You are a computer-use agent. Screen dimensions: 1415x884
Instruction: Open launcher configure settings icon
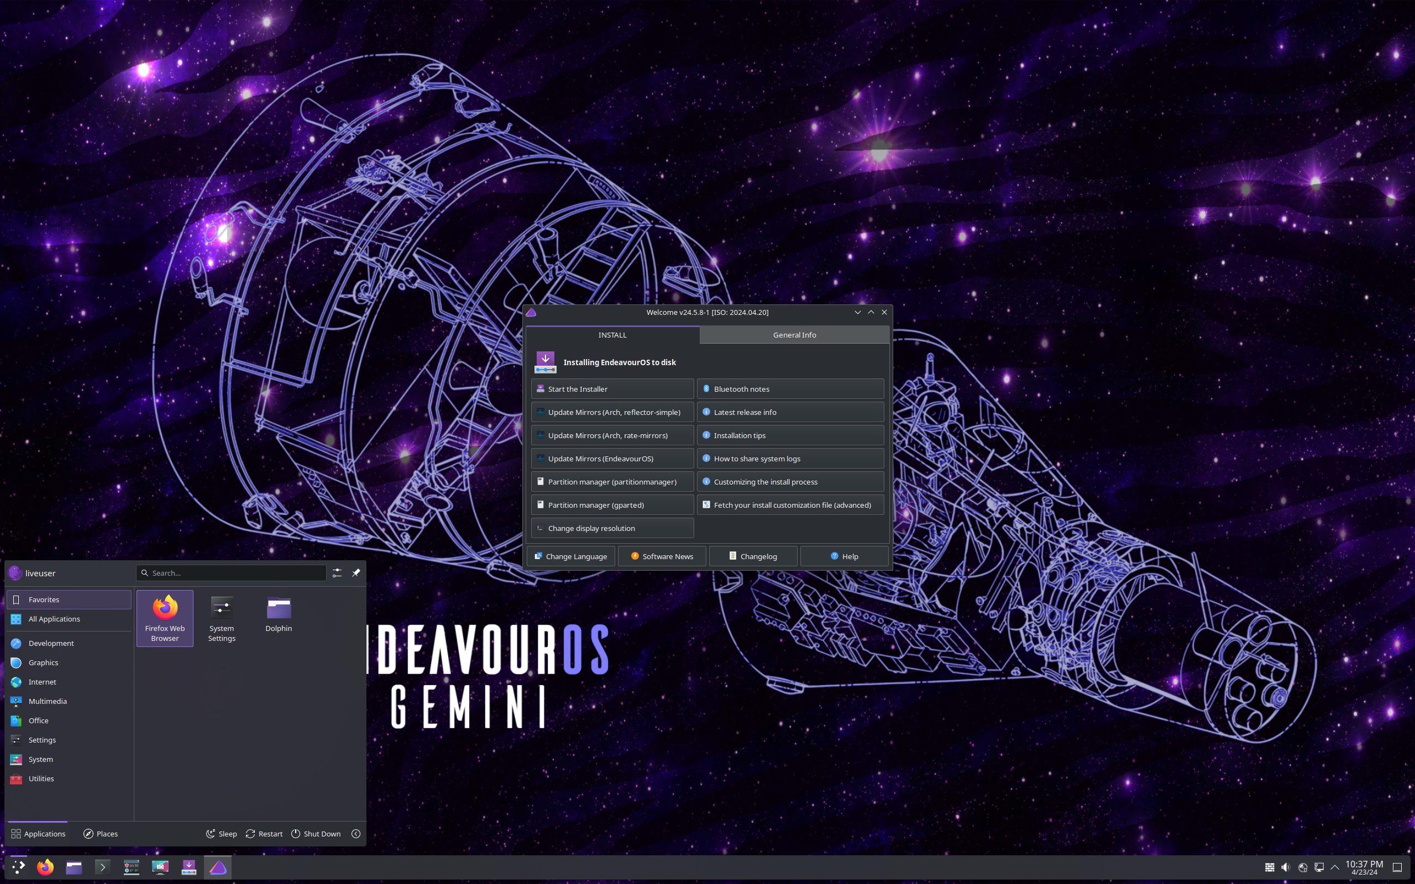tap(337, 573)
